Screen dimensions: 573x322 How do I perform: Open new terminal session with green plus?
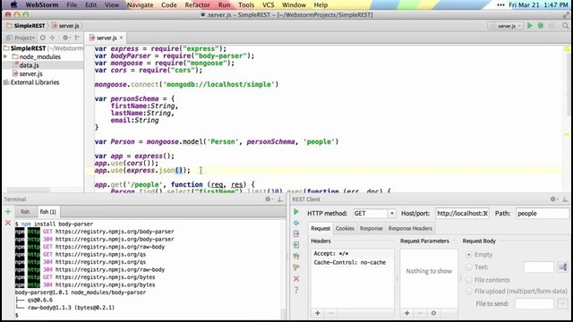8,211
